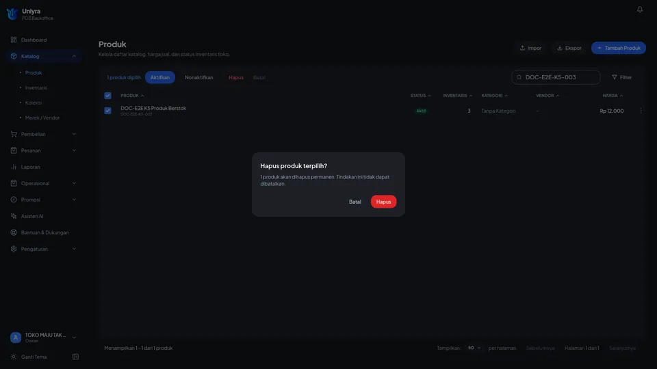657x369 pixels.
Task: Click the Ganti Tema sun icon
Action: (14, 357)
